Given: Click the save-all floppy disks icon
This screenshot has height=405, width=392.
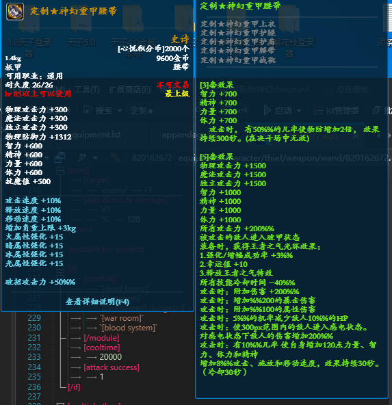Looking at the screenshot, I should (60, 157).
